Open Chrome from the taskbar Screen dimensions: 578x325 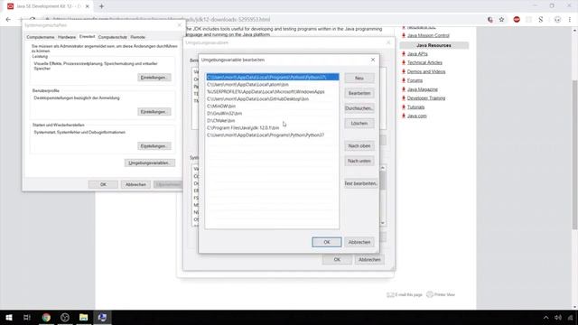46,317
